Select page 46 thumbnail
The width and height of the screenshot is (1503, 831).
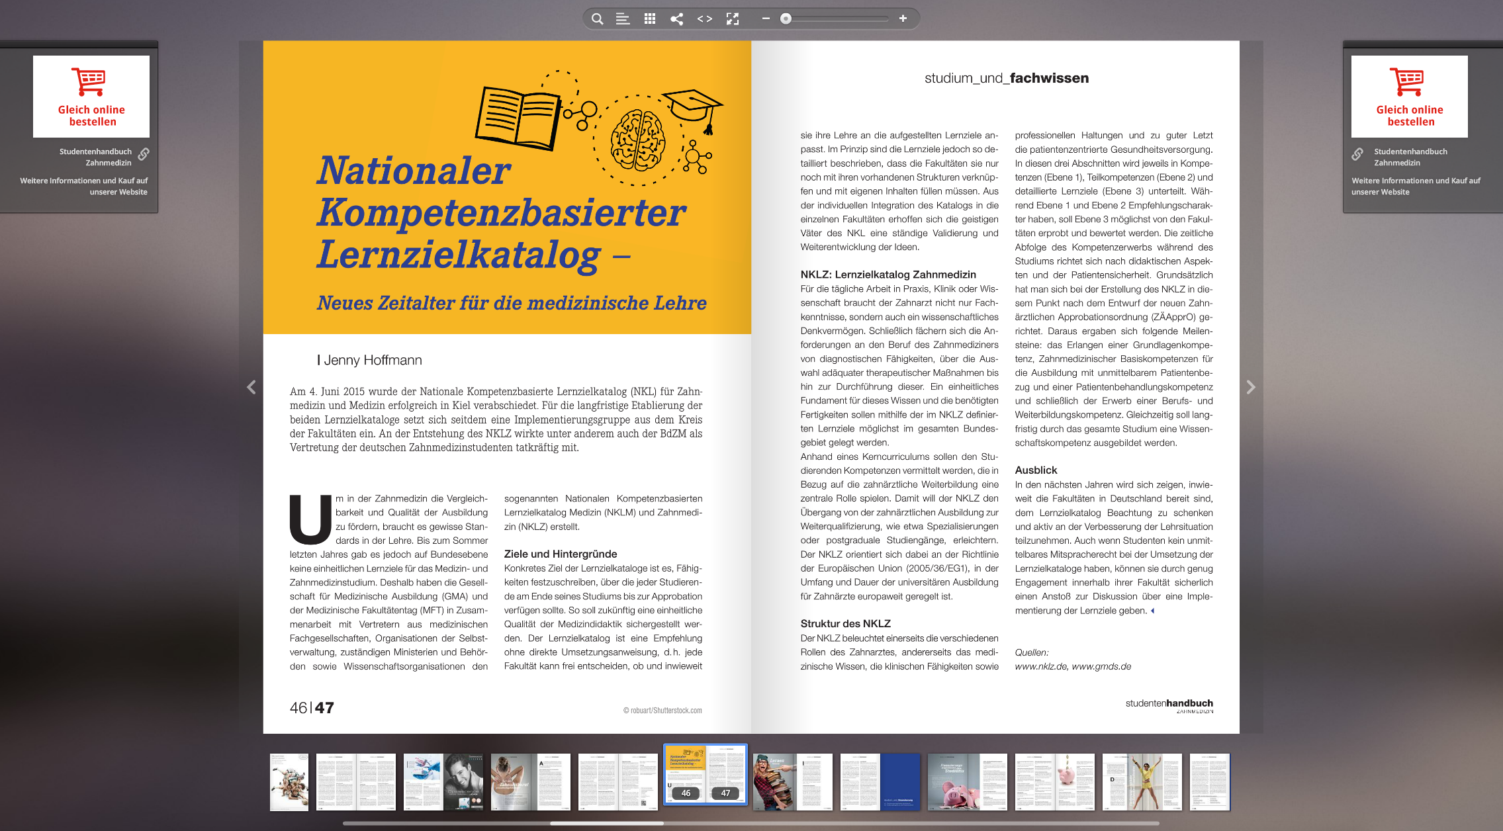pos(686,774)
